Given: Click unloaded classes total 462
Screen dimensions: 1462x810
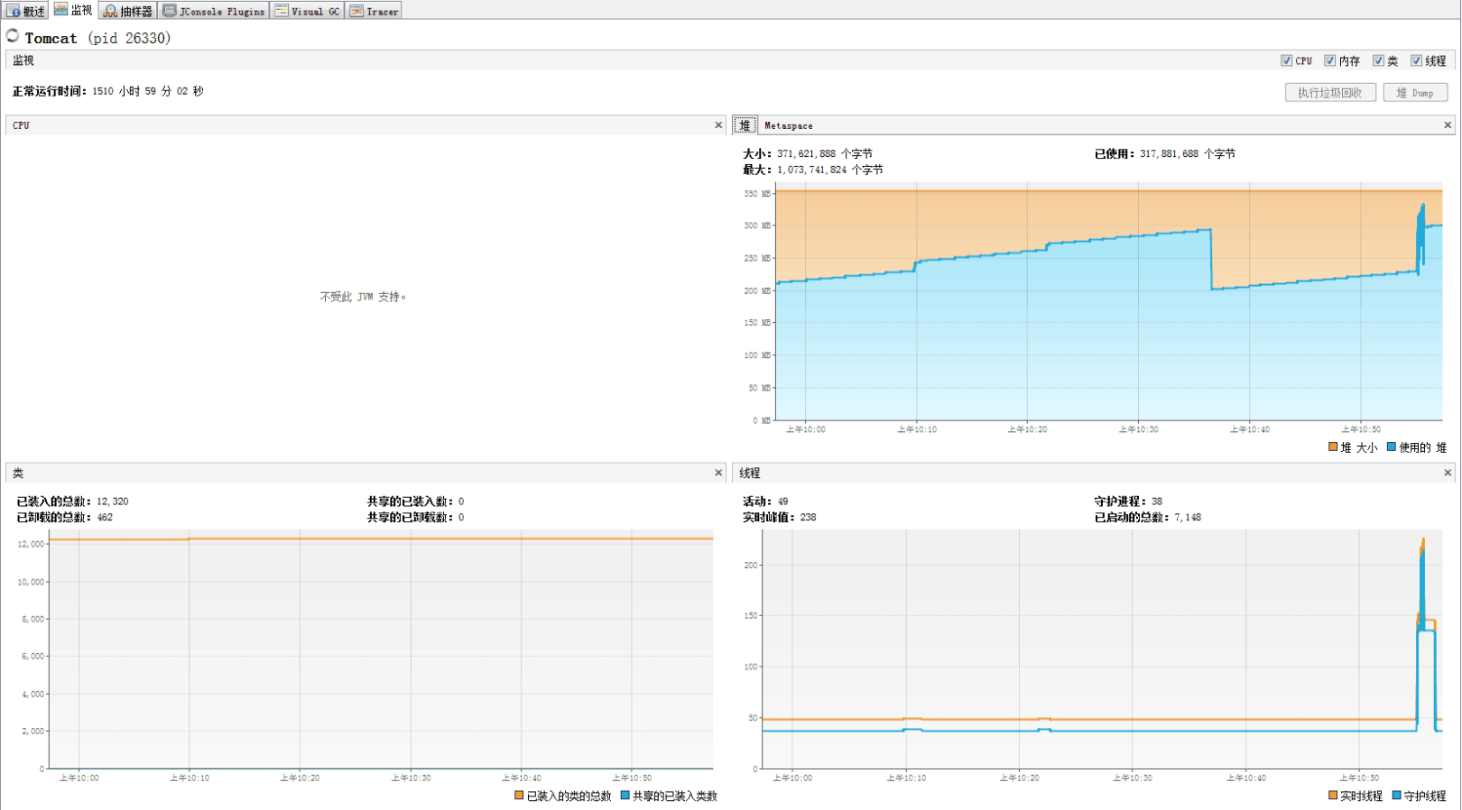Looking at the screenshot, I should 105,518.
